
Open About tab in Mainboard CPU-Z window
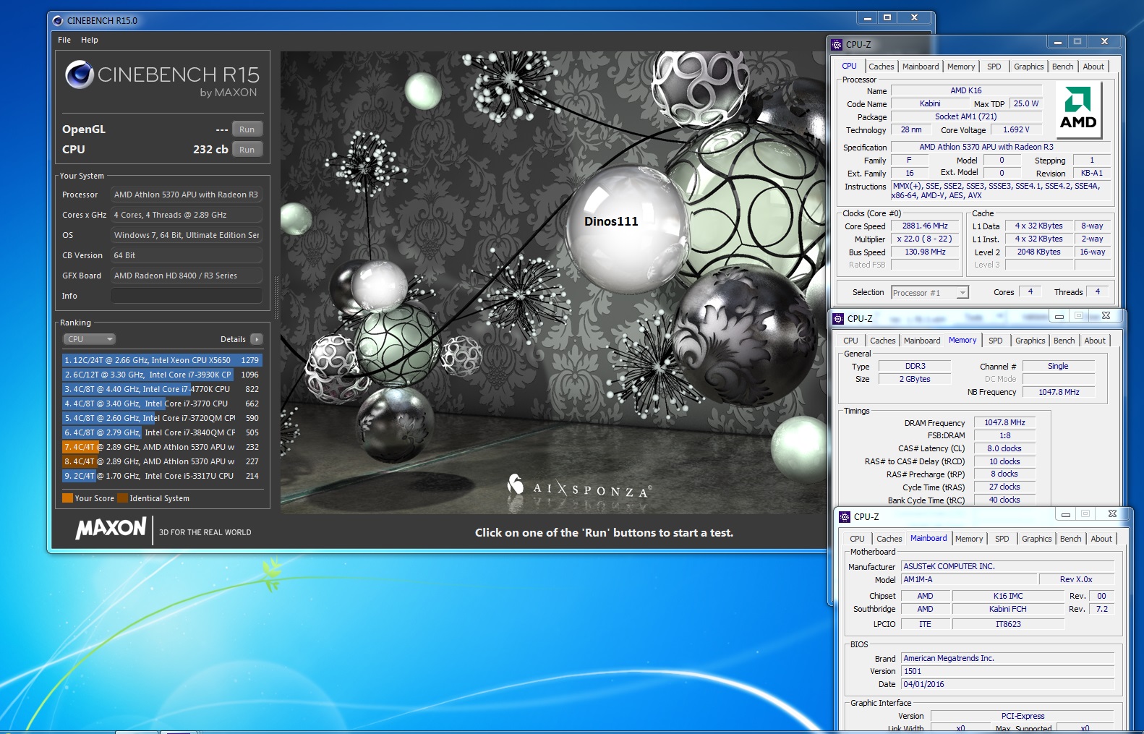click(1101, 539)
